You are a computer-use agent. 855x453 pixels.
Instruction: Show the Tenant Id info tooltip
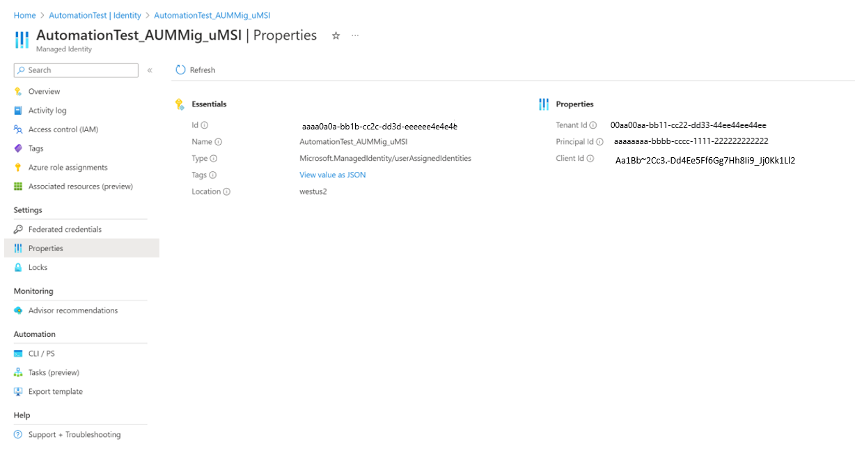[x=594, y=125]
